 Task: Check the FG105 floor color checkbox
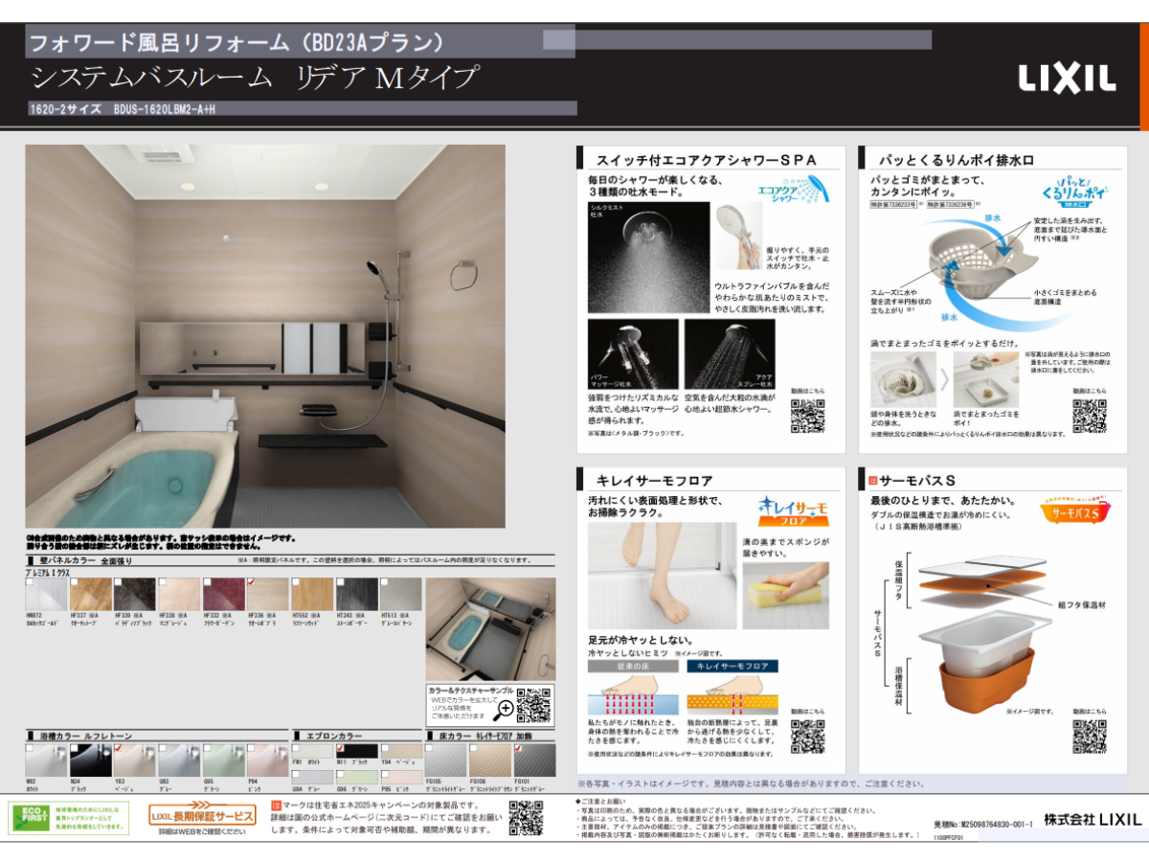click(x=429, y=747)
